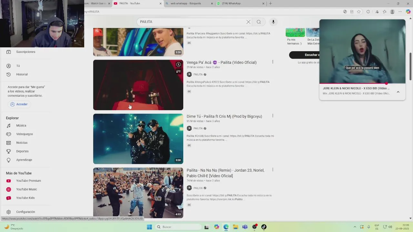Open the weather widget showing 7°C Despejado
The height and width of the screenshot is (232, 413).
click(x=14, y=227)
